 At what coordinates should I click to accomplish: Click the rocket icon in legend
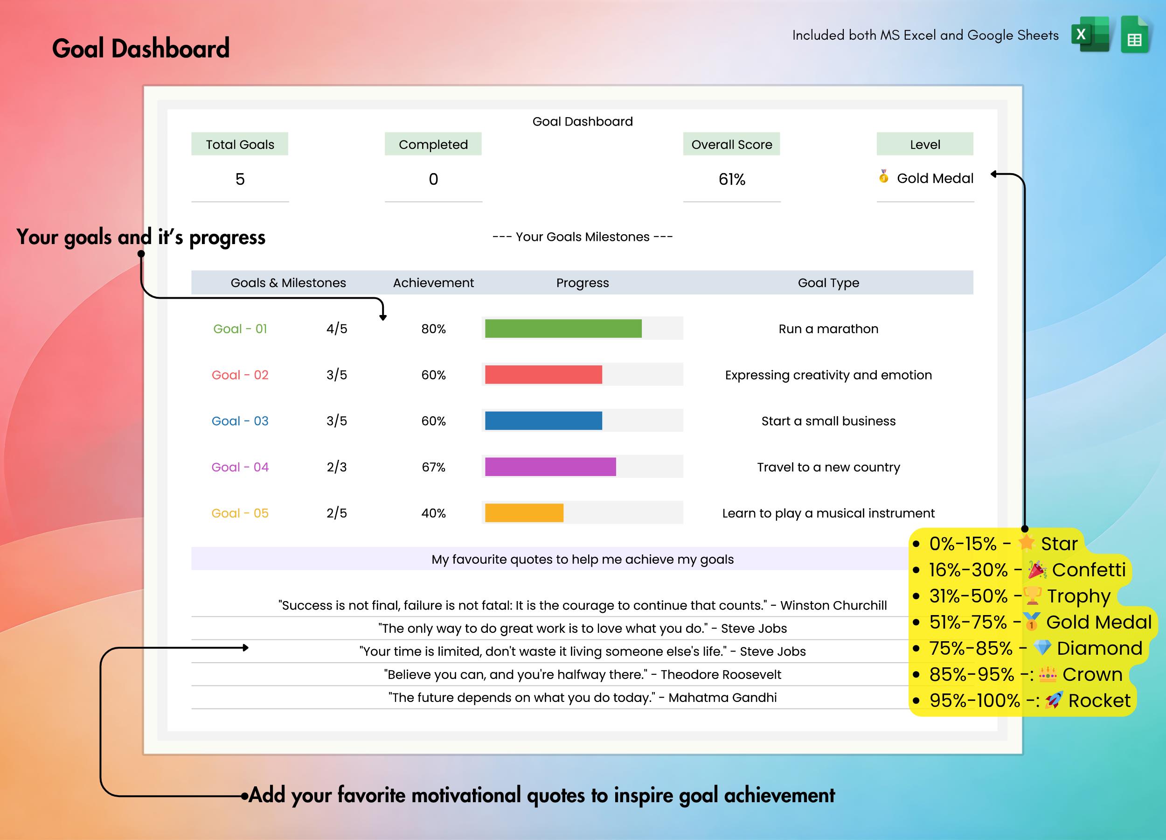click(1054, 700)
